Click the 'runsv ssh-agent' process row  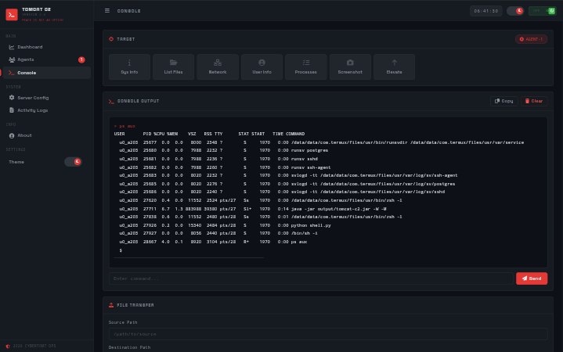click(x=225, y=167)
